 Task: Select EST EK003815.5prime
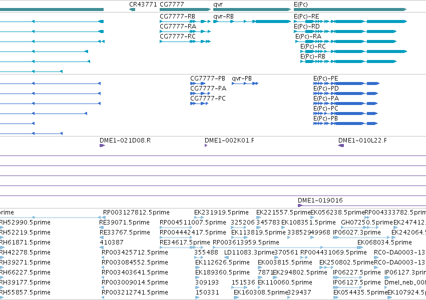pos(285,262)
